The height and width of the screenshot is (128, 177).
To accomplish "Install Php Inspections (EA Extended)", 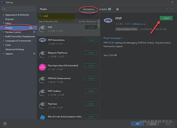I will click(91, 65).
